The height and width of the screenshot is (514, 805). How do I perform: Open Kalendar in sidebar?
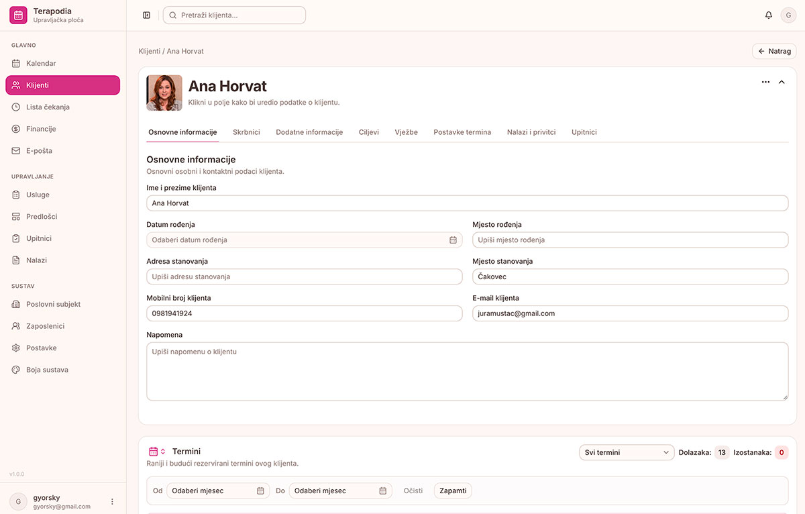pos(63,63)
